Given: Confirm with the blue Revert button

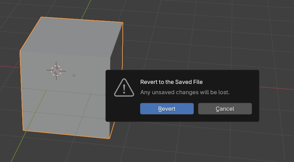Looking at the screenshot, I should (x=167, y=109).
